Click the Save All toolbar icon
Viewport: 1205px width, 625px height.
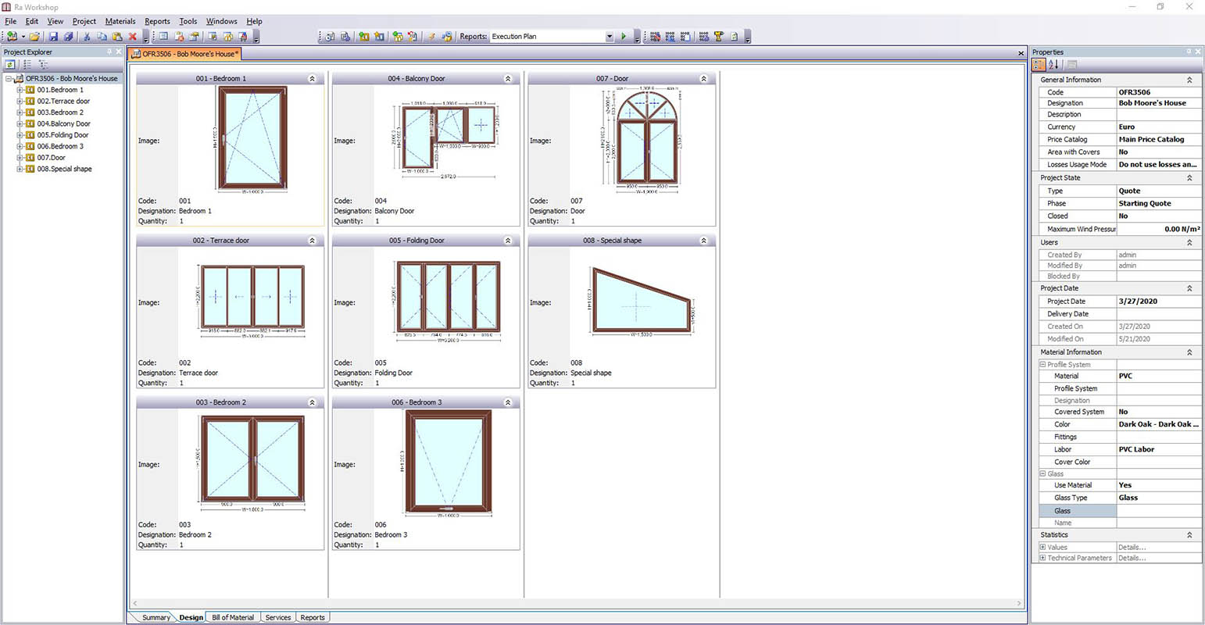click(x=68, y=36)
